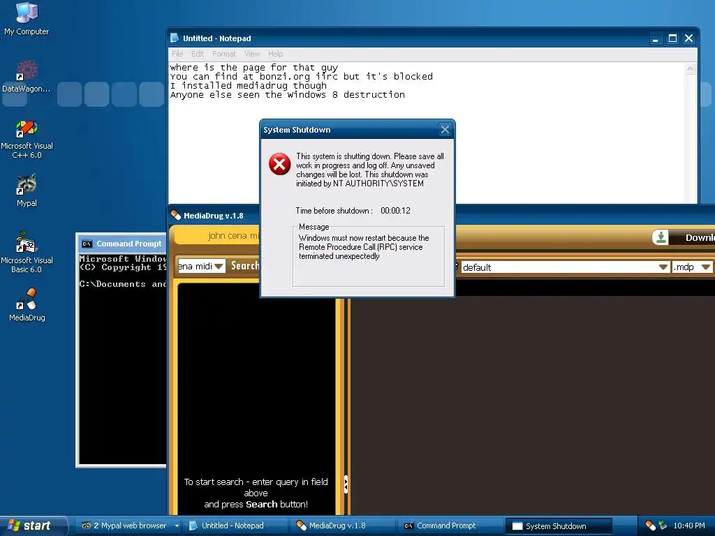
Task: Select System Shutdown taskbar button
Action: (559, 526)
